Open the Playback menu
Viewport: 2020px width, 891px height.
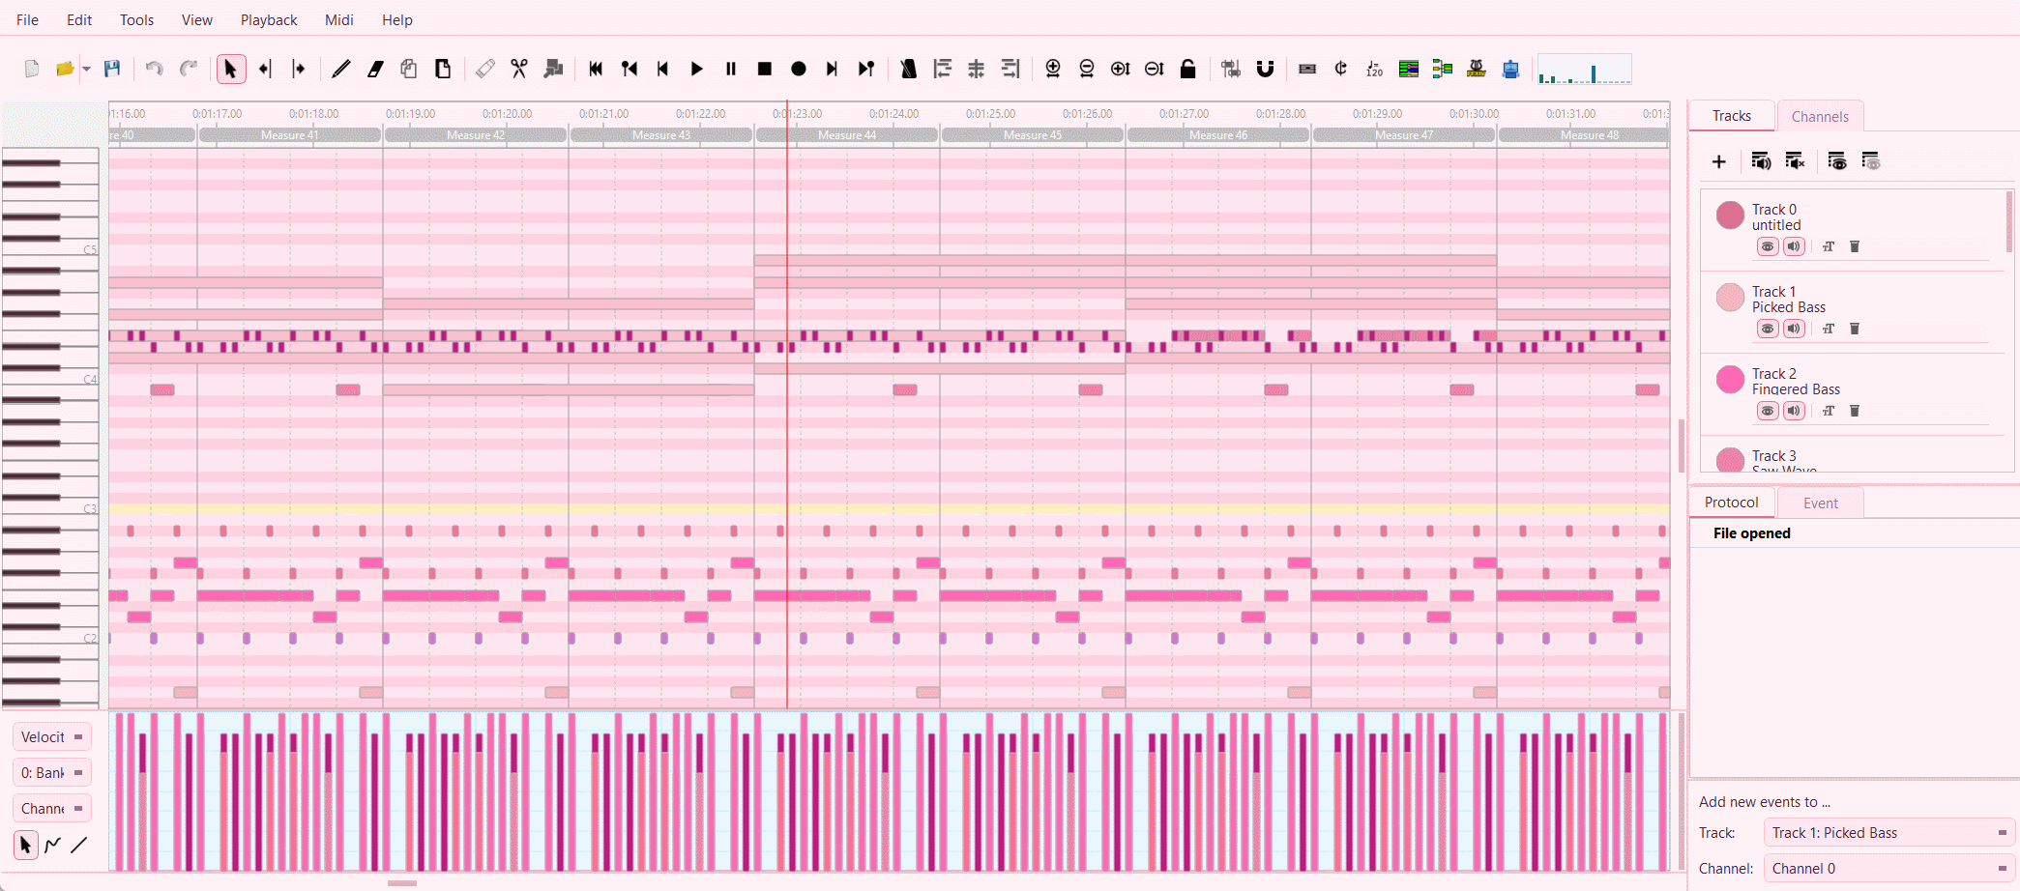pyautogui.click(x=268, y=19)
